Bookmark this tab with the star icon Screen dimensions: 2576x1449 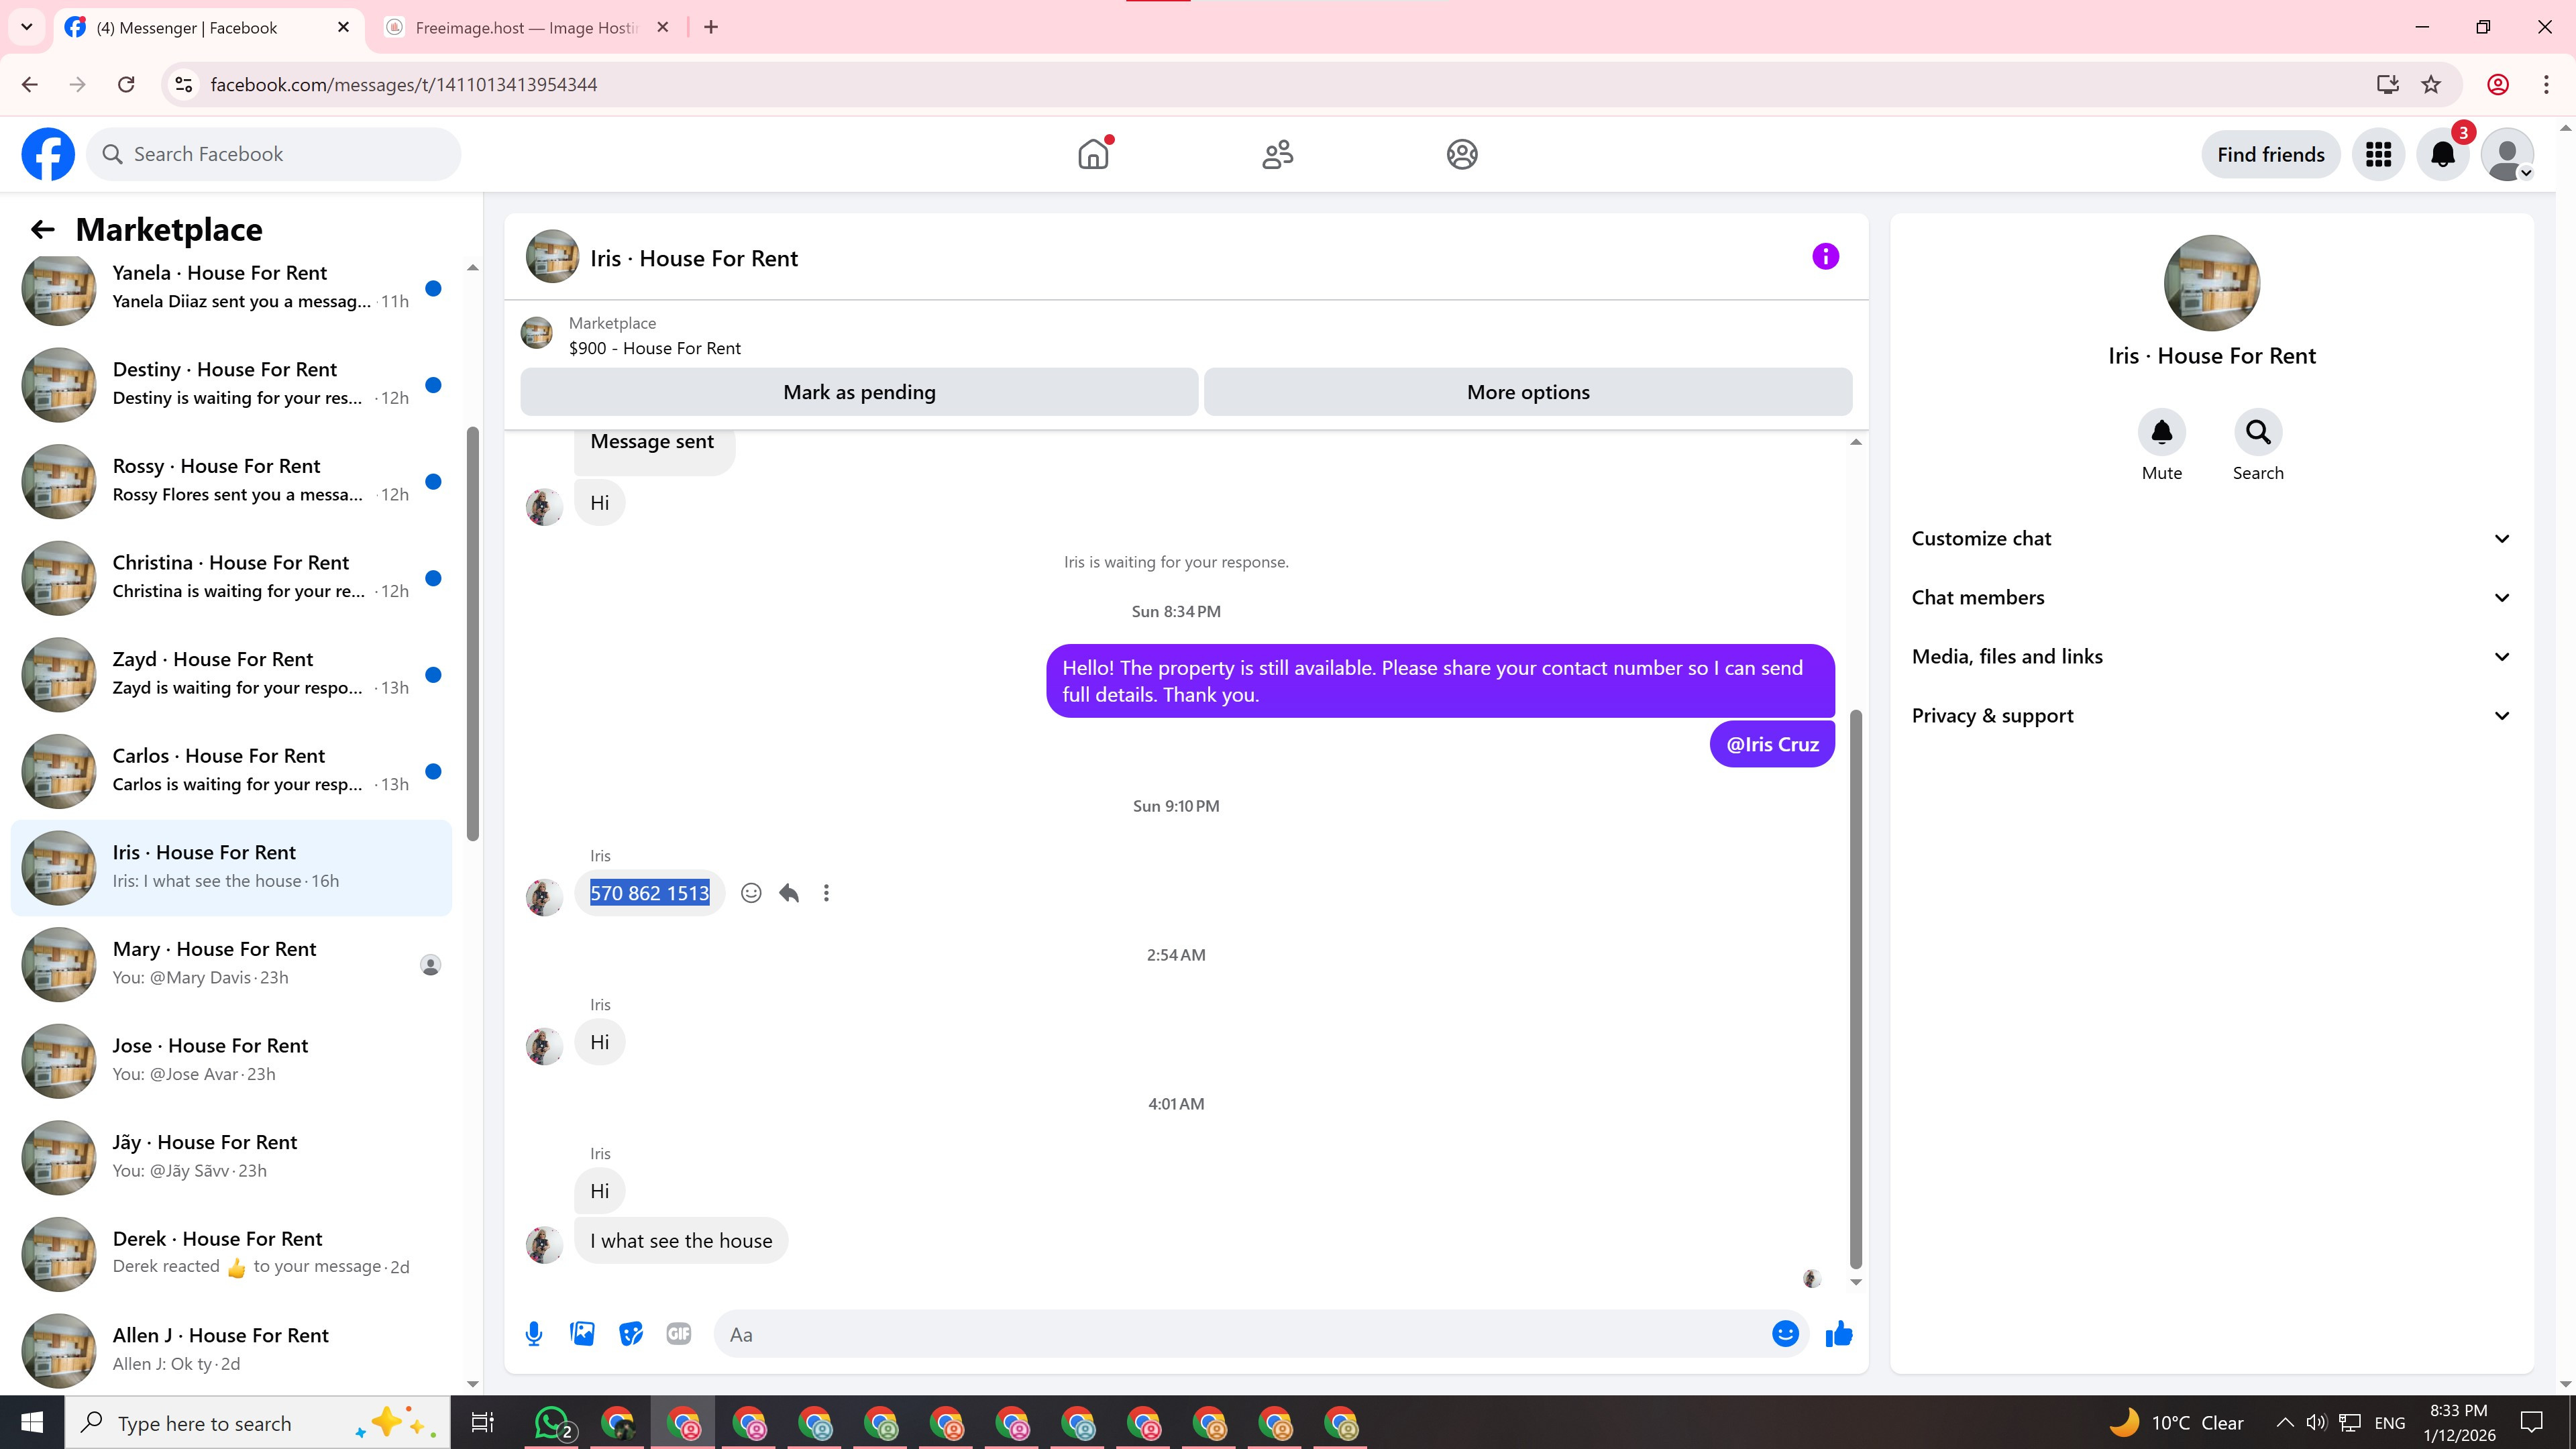coord(2431,85)
